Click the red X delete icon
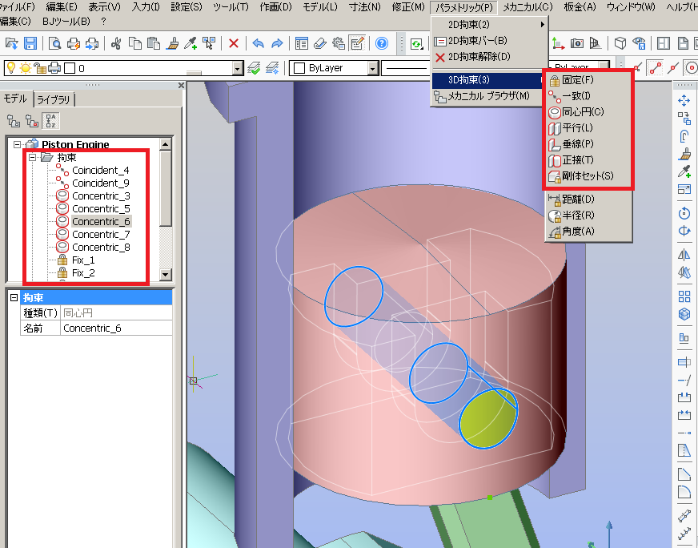 [233, 43]
